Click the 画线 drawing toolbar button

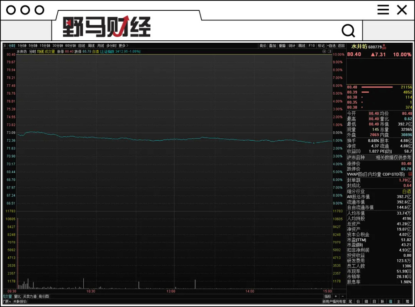point(302,46)
